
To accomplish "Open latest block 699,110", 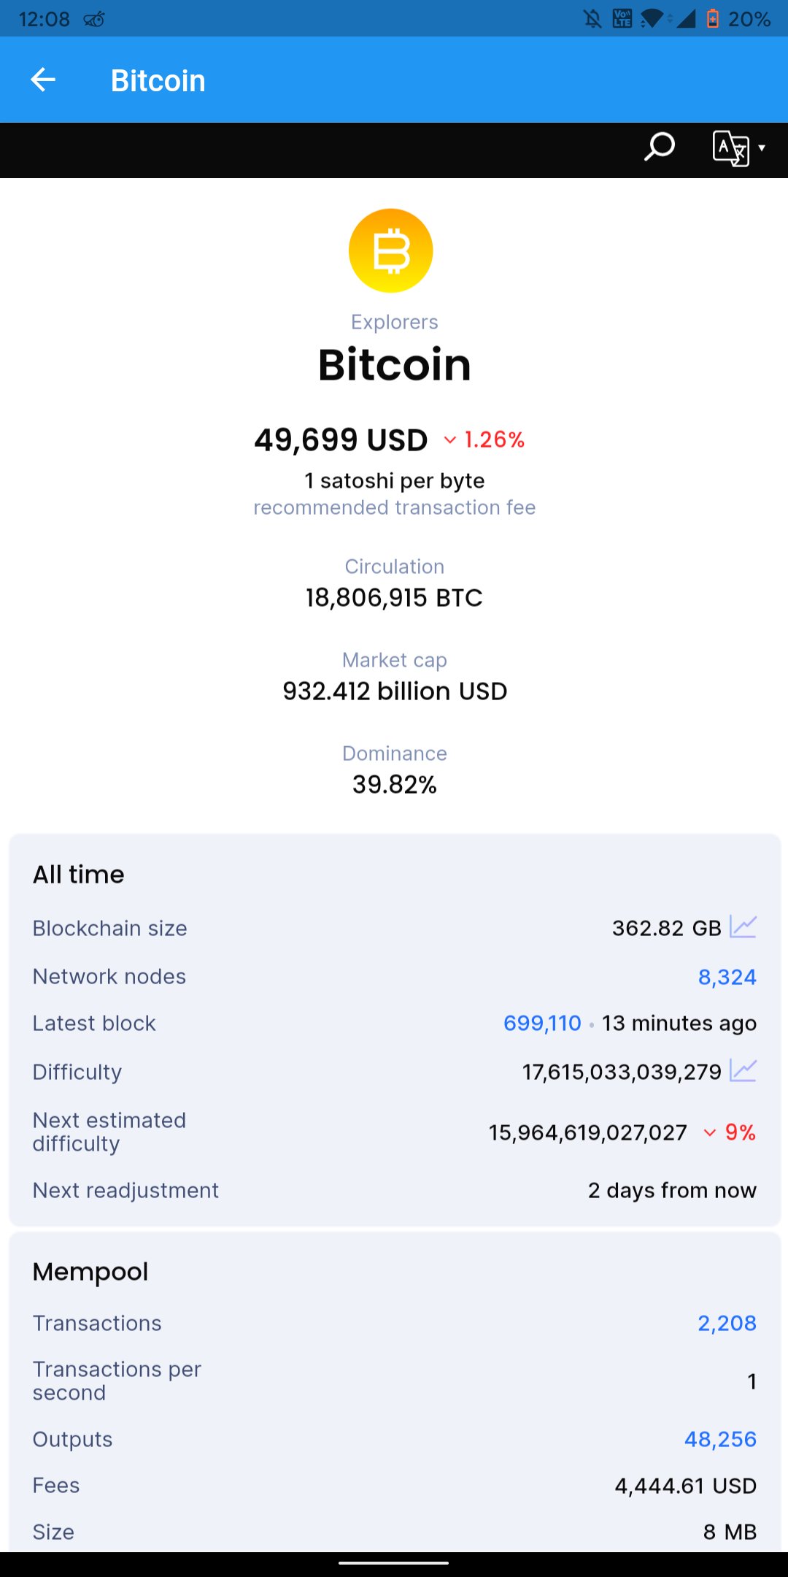I will (x=542, y=1023).
